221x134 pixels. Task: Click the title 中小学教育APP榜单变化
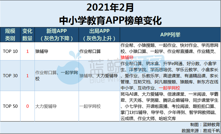click(110, 20)
